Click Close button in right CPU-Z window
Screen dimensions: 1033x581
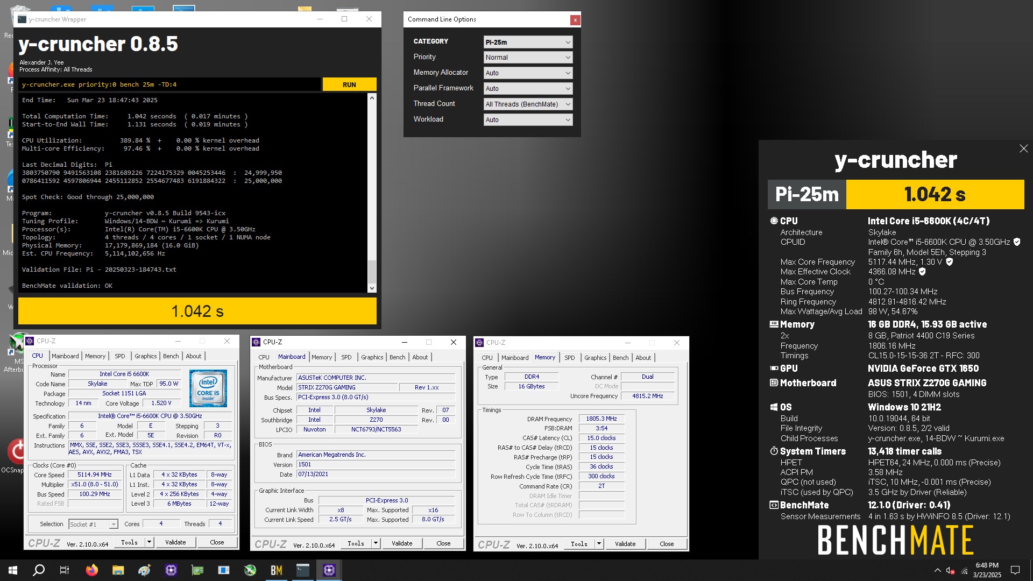click(x=667, y=544)
